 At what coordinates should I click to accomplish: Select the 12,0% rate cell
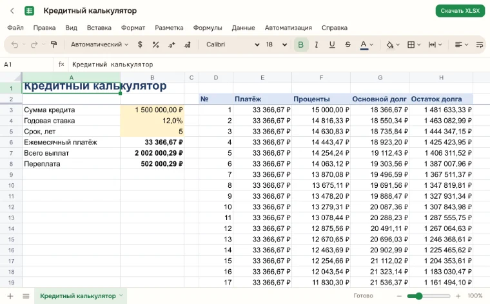coord(152,121)
